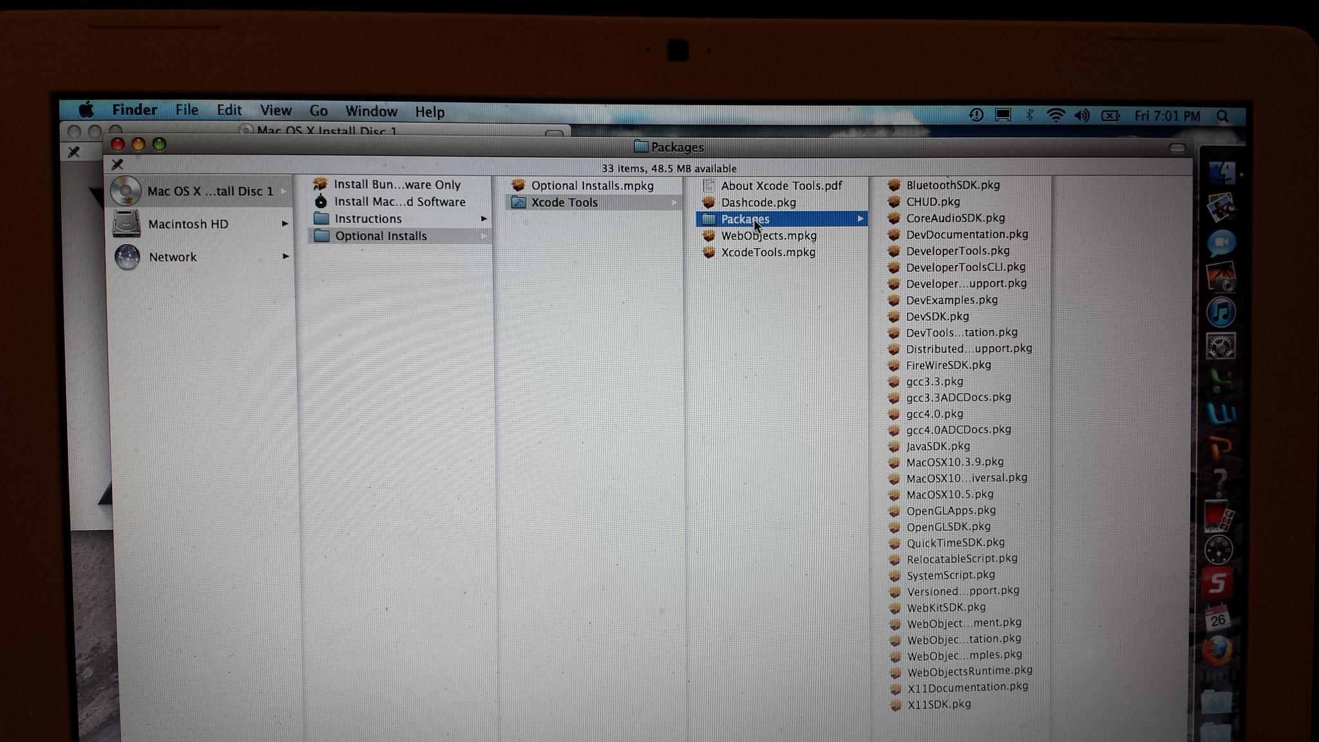
Task: Click the Spotlight search magnifier icon
Action: 1222,117
